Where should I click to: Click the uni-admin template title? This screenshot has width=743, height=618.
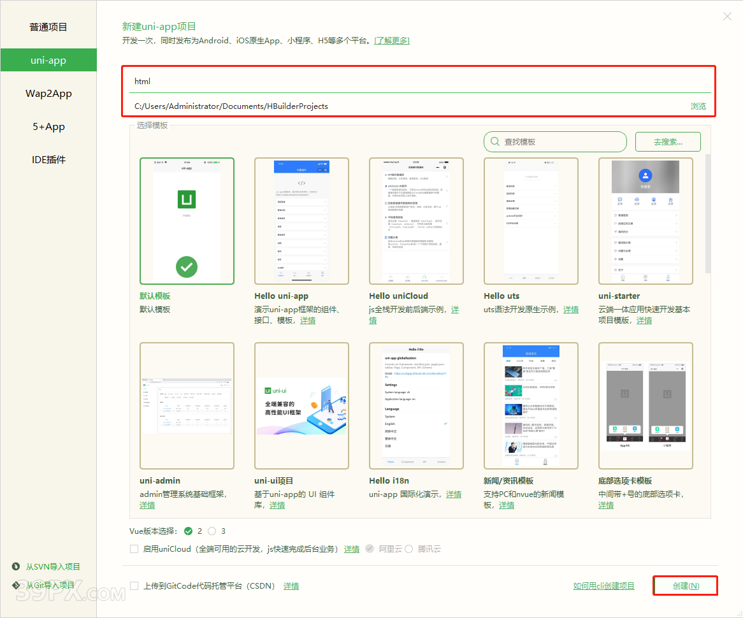pos(160,480)
